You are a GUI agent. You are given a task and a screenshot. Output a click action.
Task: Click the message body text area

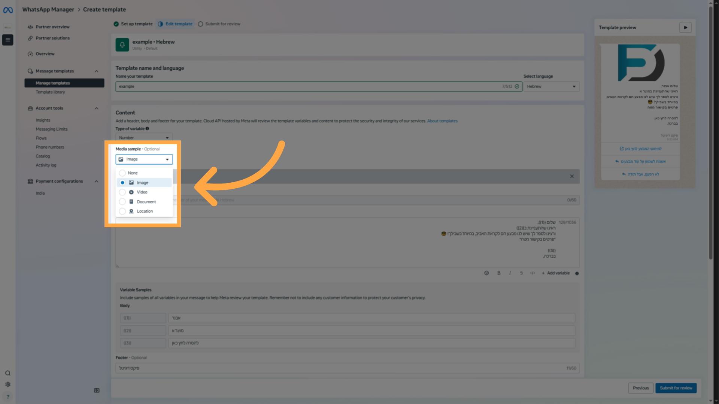(348, 243)
